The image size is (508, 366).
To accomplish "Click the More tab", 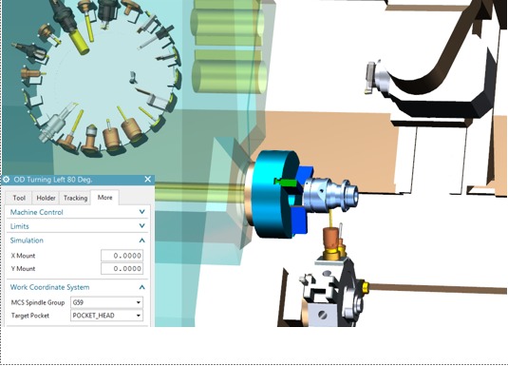I will coord(104,198).
